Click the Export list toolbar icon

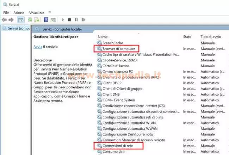point(36,20)
